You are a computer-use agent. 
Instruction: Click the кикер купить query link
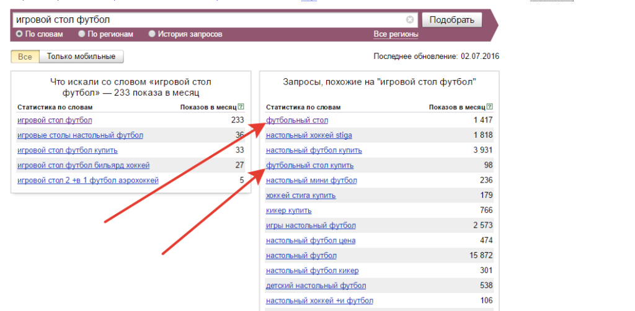coord(288,210)
